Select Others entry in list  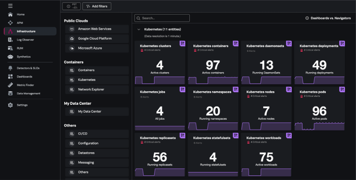[97, 172]
